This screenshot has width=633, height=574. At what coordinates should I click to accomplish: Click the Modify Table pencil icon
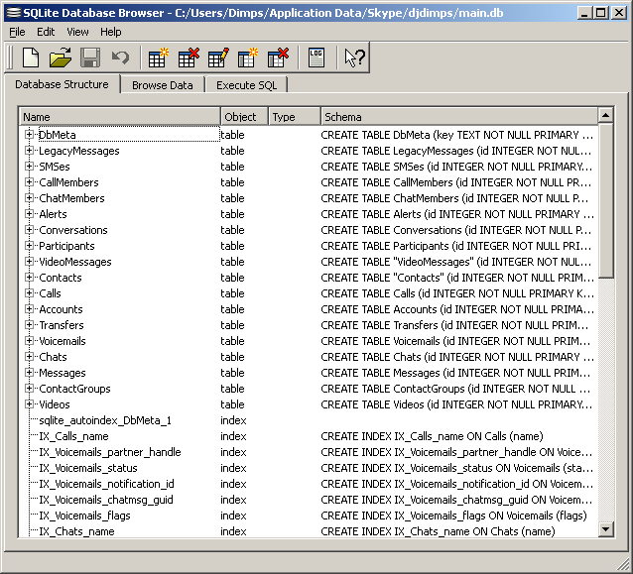click(x=218, y=58)
